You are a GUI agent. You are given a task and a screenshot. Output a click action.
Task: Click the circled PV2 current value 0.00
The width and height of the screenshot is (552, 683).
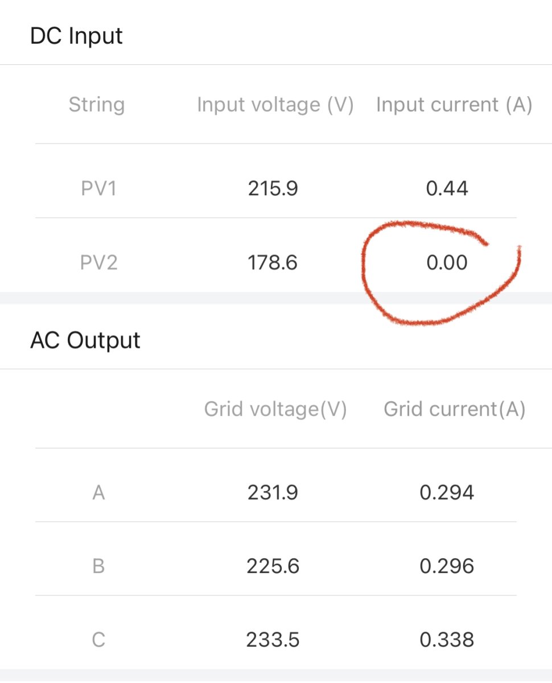(x=447, y=263)
